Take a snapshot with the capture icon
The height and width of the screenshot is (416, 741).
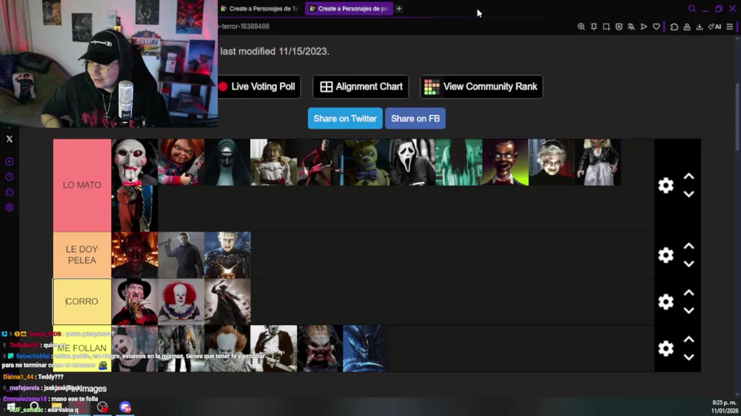click(606, 27)
